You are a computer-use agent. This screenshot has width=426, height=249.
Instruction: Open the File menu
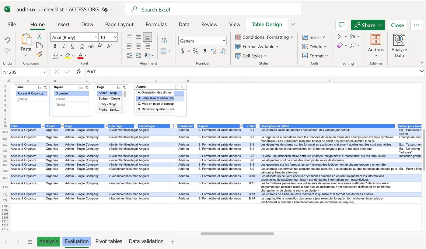tap(12, 24)
